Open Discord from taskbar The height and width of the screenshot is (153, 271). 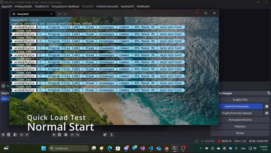tap(126, 148)
